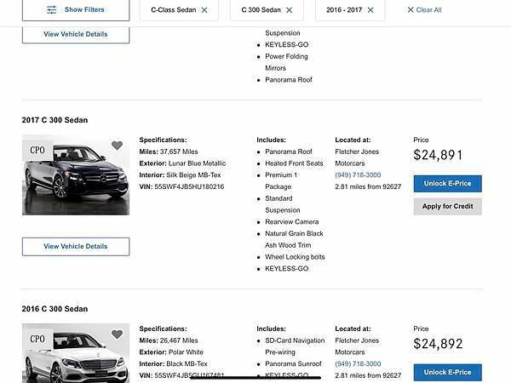Open the Lunar Blue C 300 photo
Viewport: 511px width, 383px height.
(x=76, y=174)
